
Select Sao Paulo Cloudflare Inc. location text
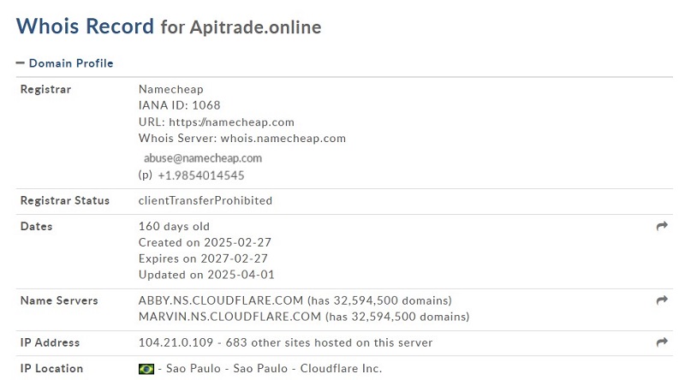tap(270, 369)
